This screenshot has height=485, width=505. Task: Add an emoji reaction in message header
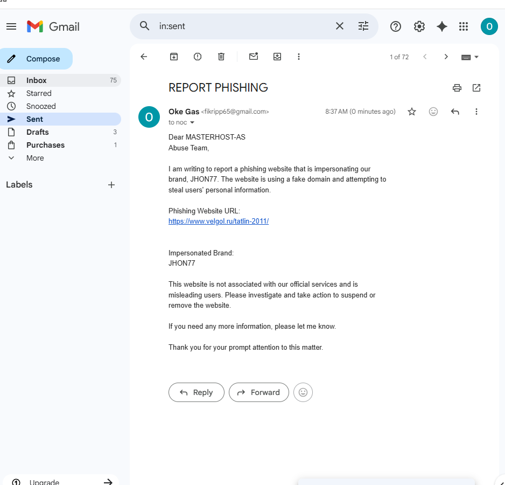click(x=433, y=112)
